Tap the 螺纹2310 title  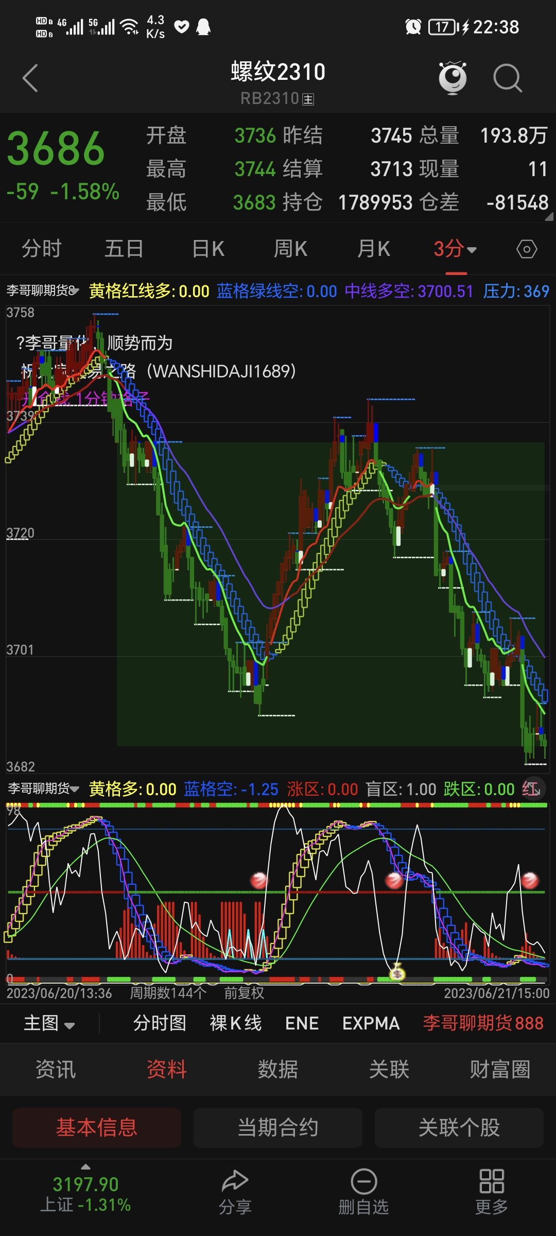click(x=278, y=72)
